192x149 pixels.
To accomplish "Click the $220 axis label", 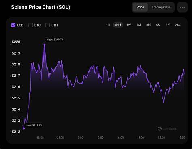I will 16,42.
